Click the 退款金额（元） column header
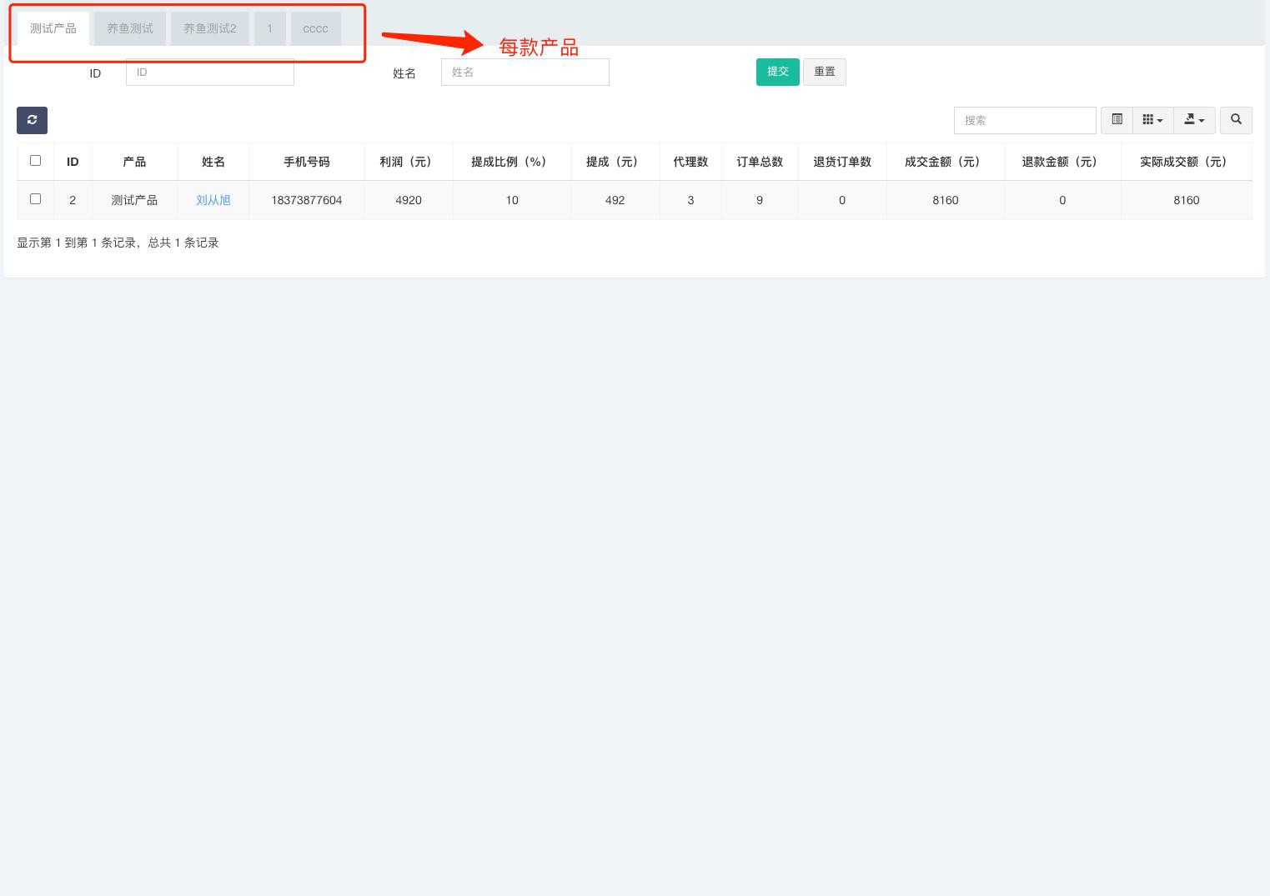 pyautogui.click(x=1062, y=162)
